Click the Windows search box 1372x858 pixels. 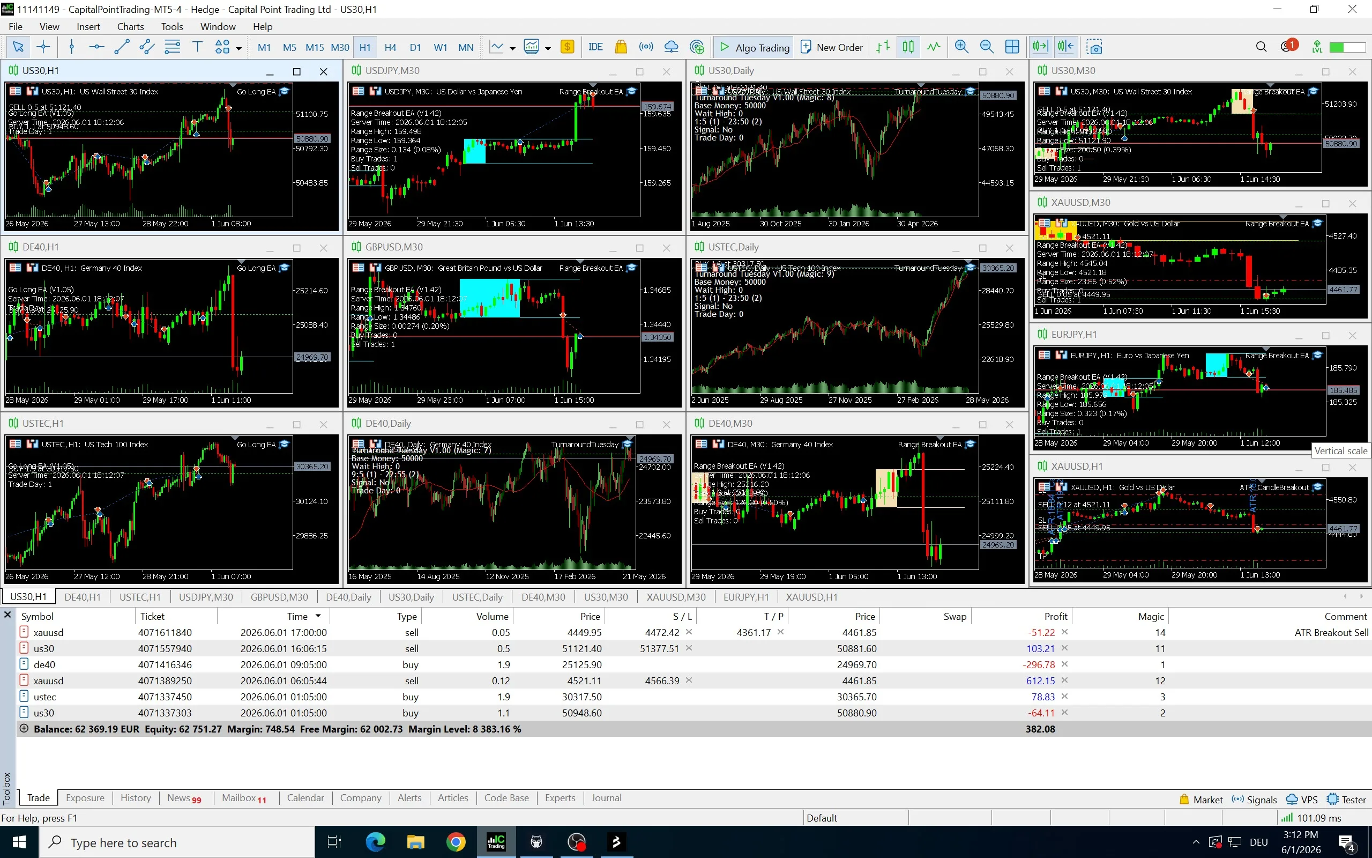(x=177, y=842)
